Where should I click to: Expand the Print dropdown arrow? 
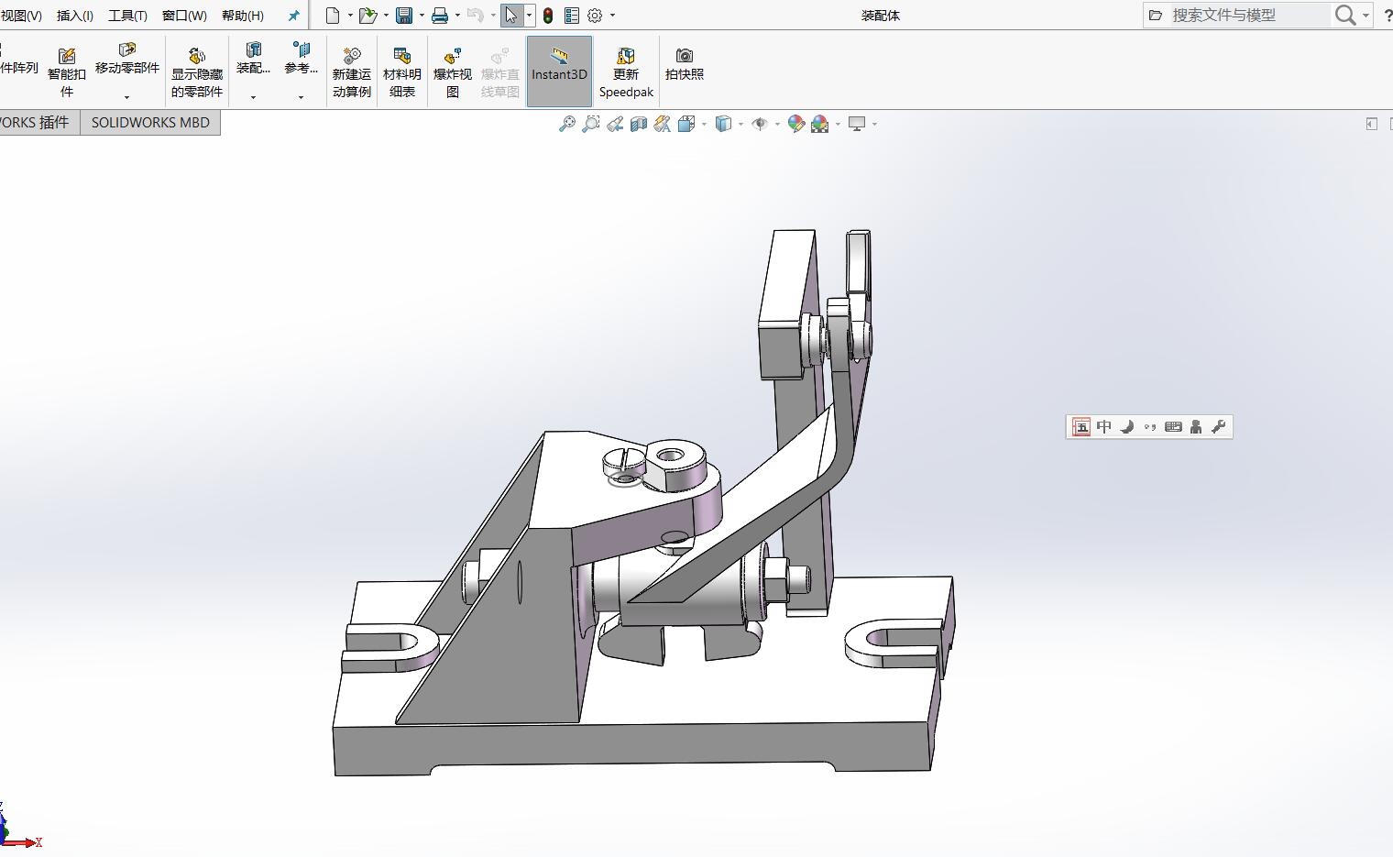pos(457,16)
